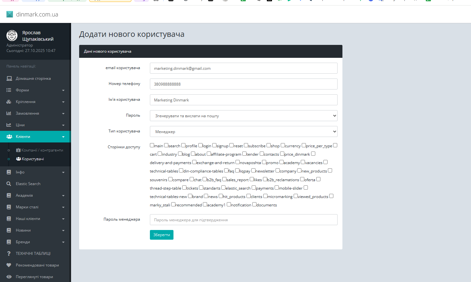This screenshot has height=282, width=471.
Task: Click the list icon next to Форми
Action: (x=9, y=90)
